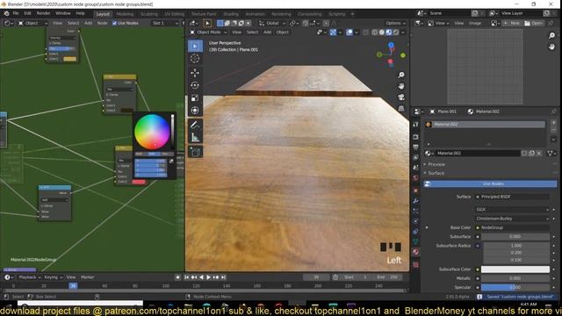This screenshot has width=562, height=316.
Task: Open the Tool properties tab
Action: pos(415,124)
